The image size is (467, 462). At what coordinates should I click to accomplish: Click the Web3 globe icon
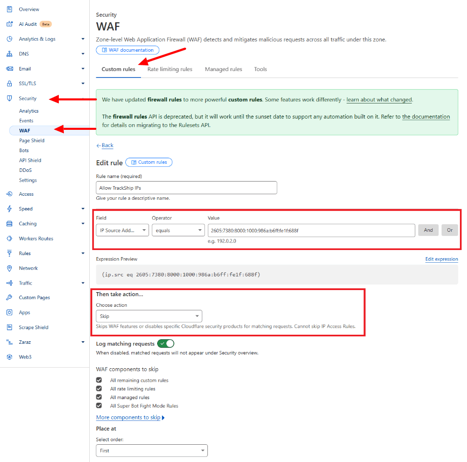click(x=10, y=357)
